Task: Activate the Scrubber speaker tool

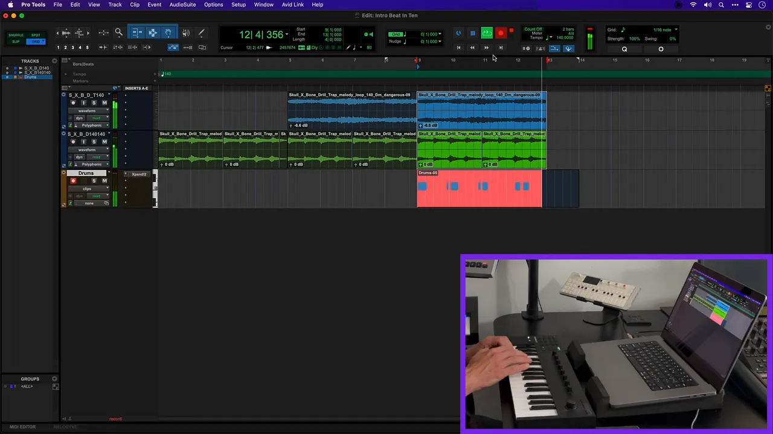Action: [x=185, y=33]
